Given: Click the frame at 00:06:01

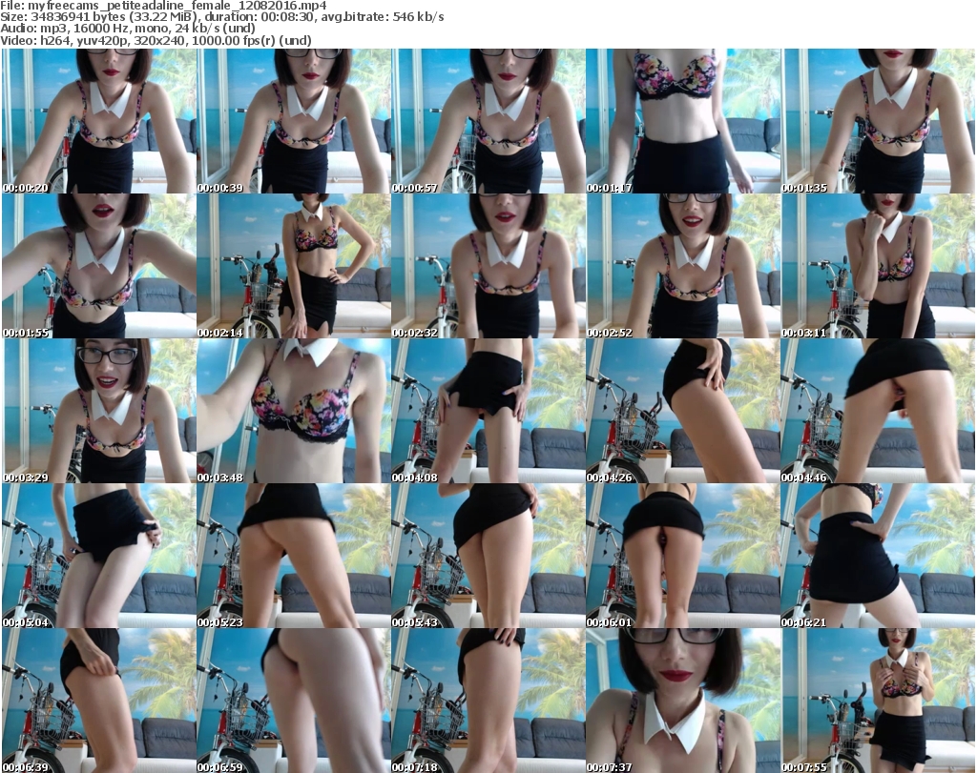Looking at the screenshot, I should coord(683,556).
